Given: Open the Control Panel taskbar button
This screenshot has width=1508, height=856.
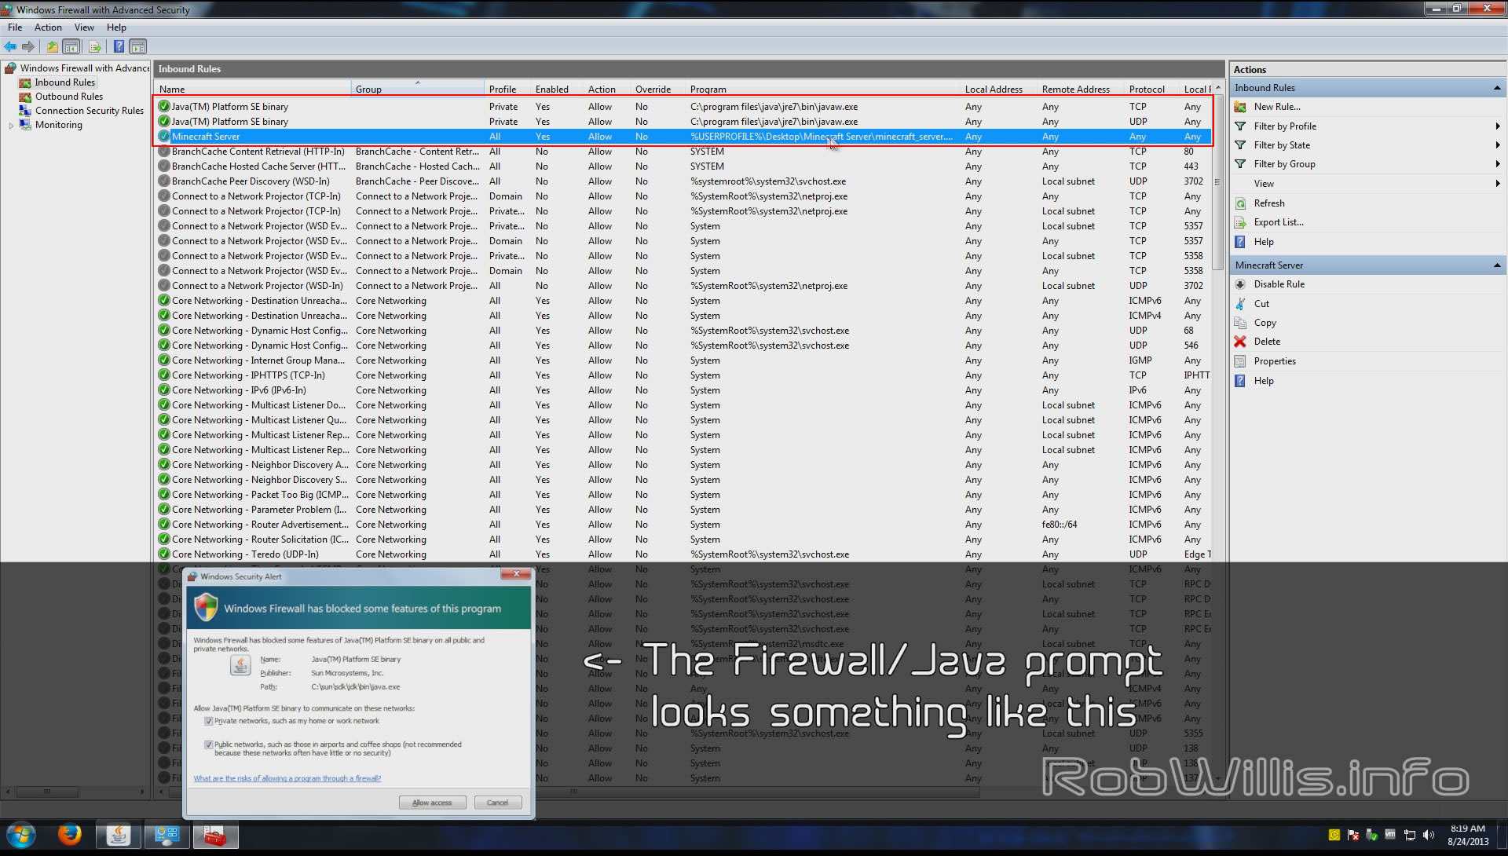Looking at the screenshot, I should [167, 836].
